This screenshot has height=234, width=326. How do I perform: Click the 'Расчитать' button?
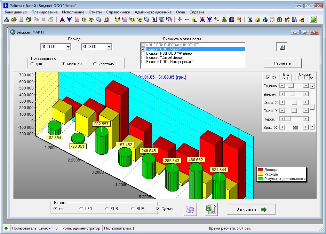coord(282,63)
